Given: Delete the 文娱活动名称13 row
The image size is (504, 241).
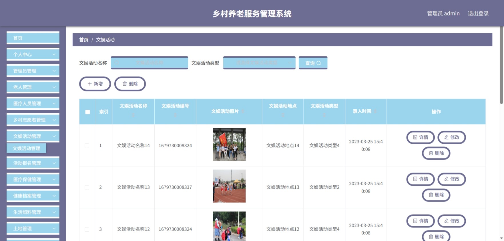Looking at the screenshot, I should pyautogui.click(x=436, y=195).
